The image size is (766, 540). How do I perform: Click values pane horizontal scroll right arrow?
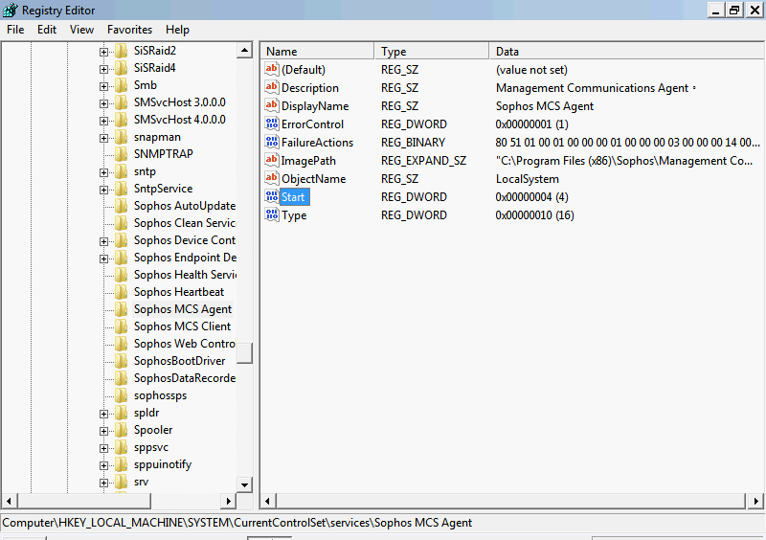pos(755,501)
